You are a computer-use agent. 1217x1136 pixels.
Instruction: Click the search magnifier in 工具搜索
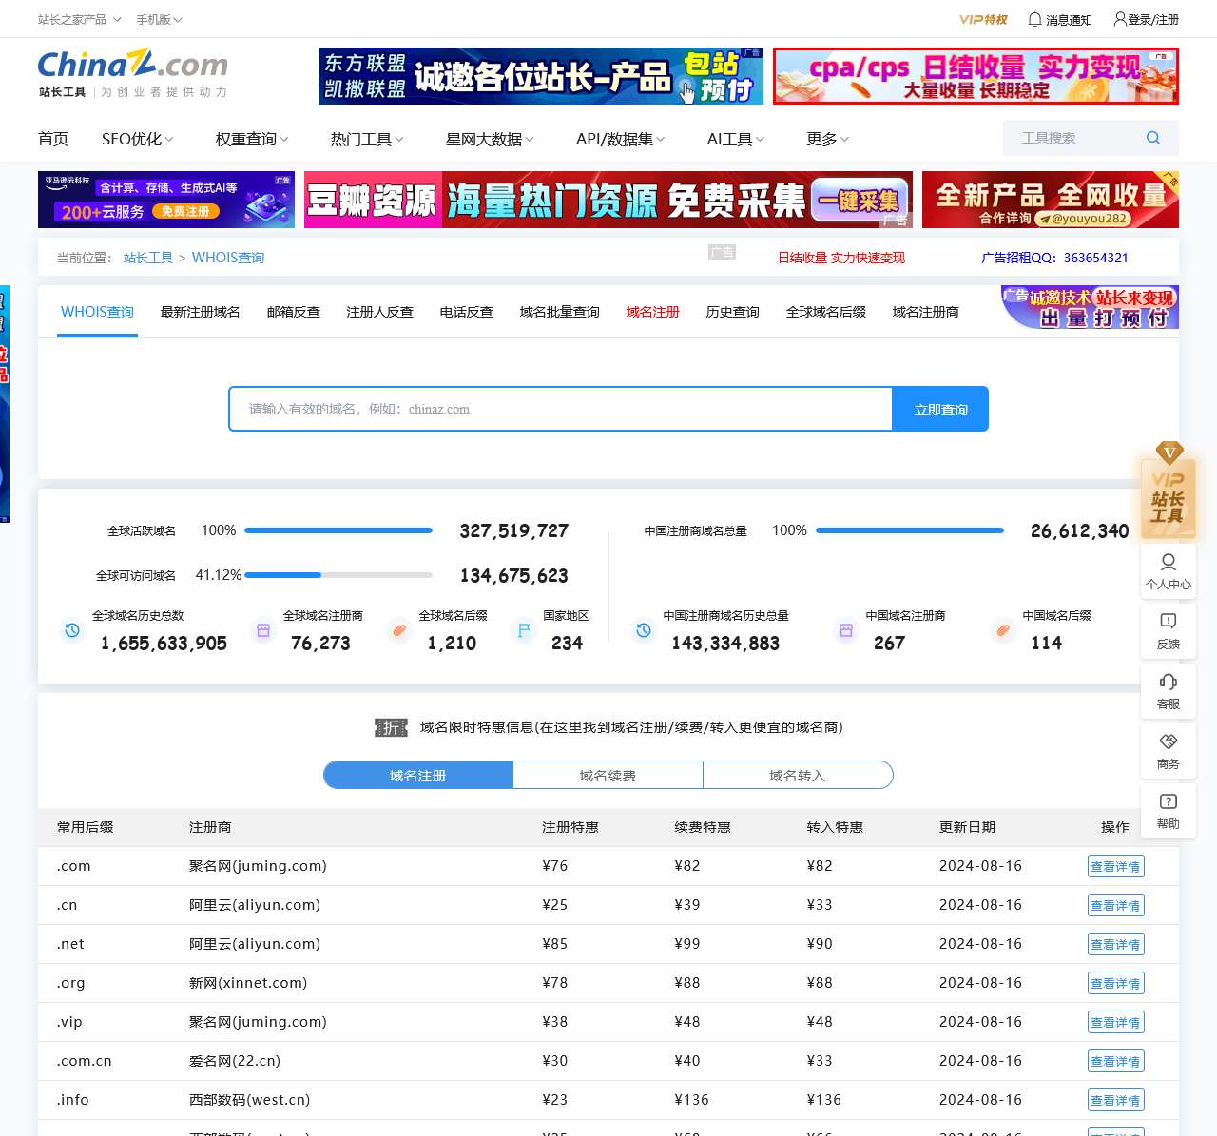(1152, 138)
